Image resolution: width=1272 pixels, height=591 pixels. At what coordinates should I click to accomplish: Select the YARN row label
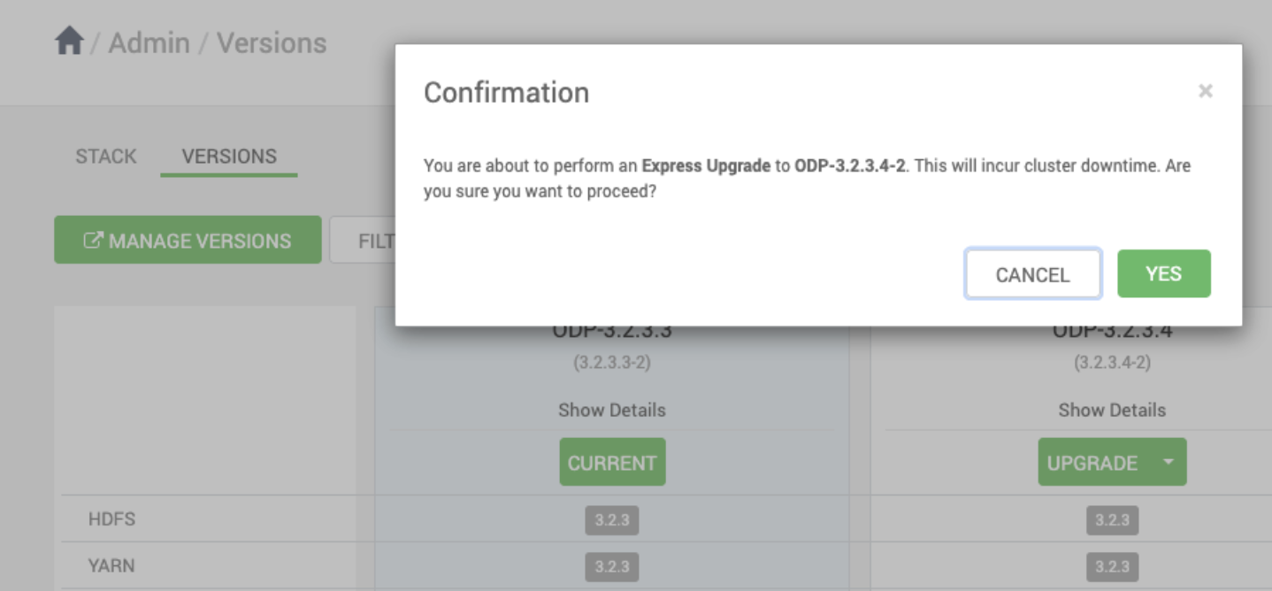click(x=111, y=566)
